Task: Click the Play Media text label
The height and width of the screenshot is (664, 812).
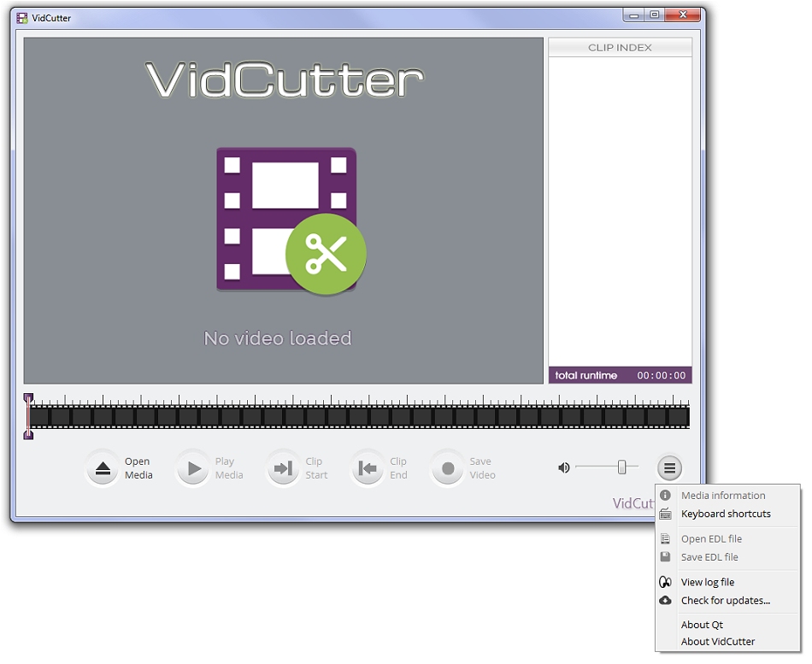Action: pos(229,468)
